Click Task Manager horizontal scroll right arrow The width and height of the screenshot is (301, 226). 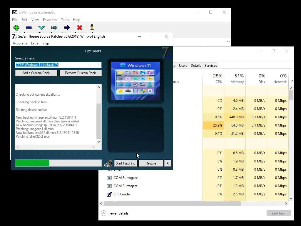coord(286,204)
